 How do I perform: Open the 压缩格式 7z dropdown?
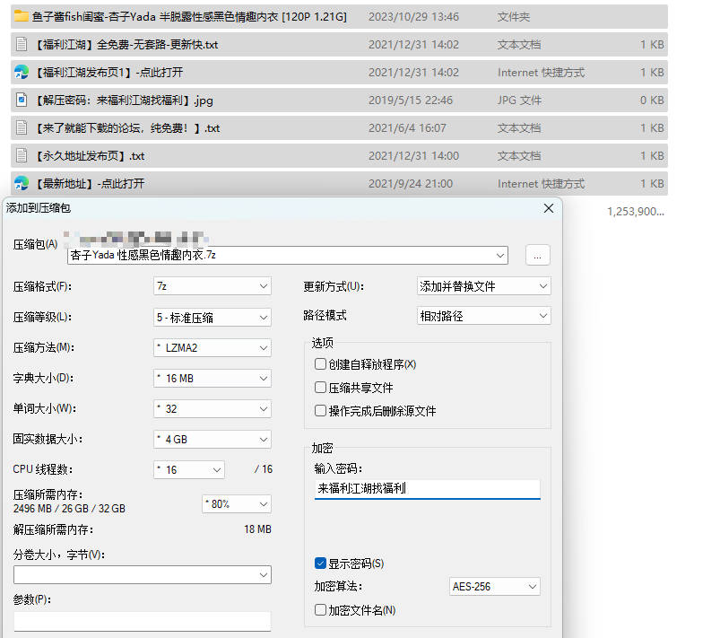pyautogui.click(x=212, y=286)
